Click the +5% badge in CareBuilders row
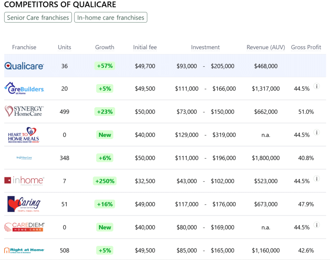The height and width of the screenshot is (260, 330). [x=105, y=88]
